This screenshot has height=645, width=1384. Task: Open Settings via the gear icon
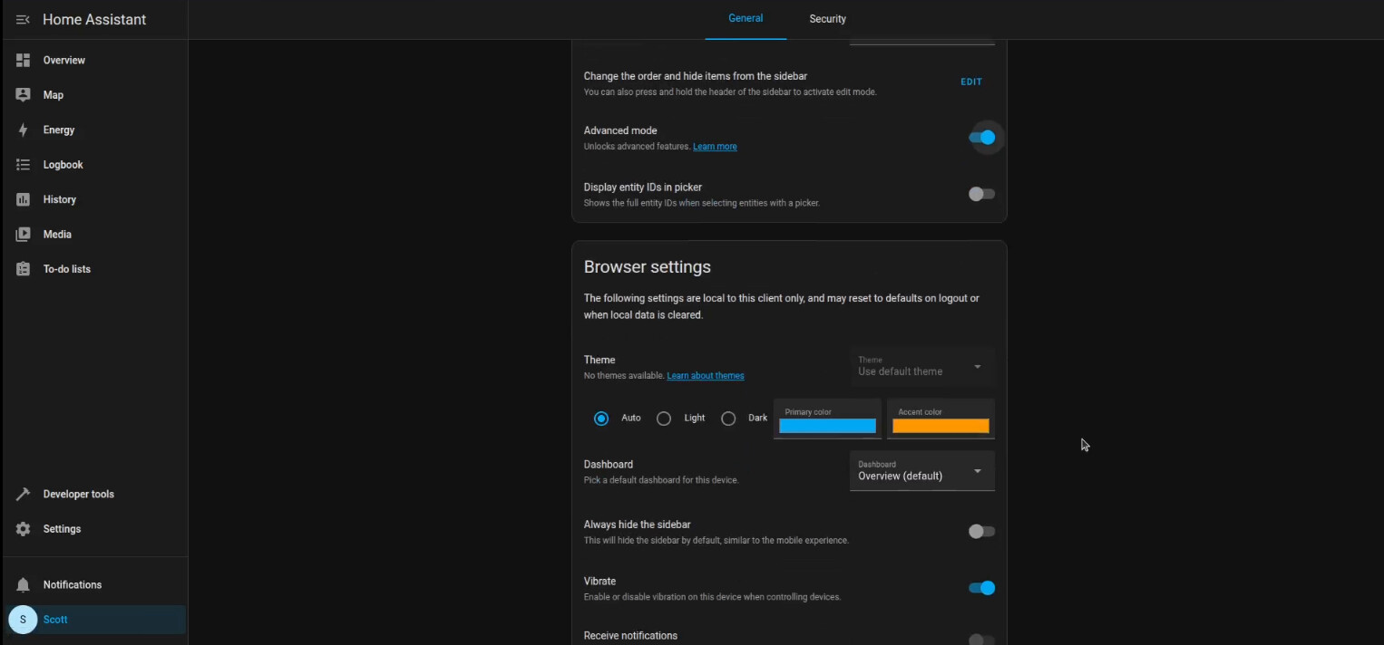(24, 529)
